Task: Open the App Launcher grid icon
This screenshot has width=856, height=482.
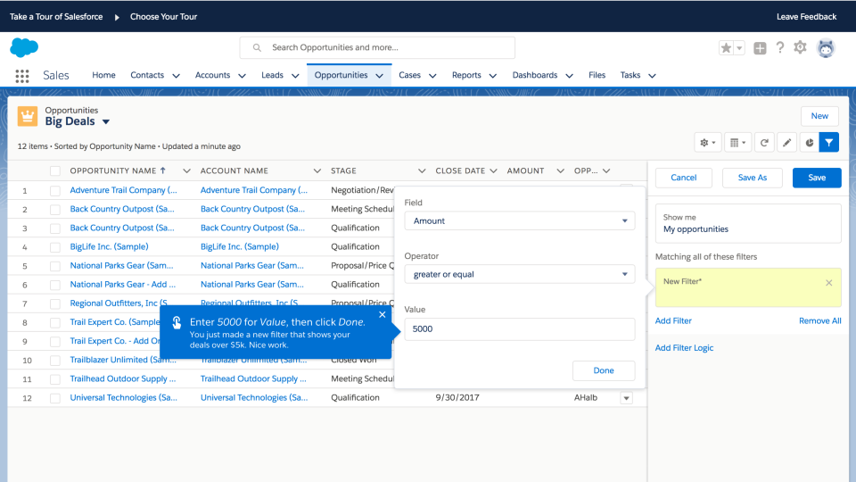Action: tap(21, 76)
